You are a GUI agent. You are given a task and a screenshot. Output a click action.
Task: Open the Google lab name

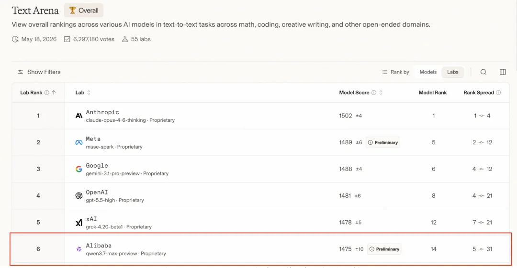click(x=97, y=165)
